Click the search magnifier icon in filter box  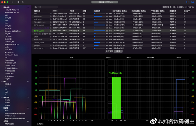coord(36,7)
